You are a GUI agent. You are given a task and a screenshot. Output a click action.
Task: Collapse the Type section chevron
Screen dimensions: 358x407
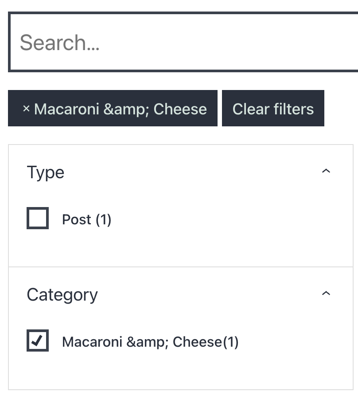326,172
